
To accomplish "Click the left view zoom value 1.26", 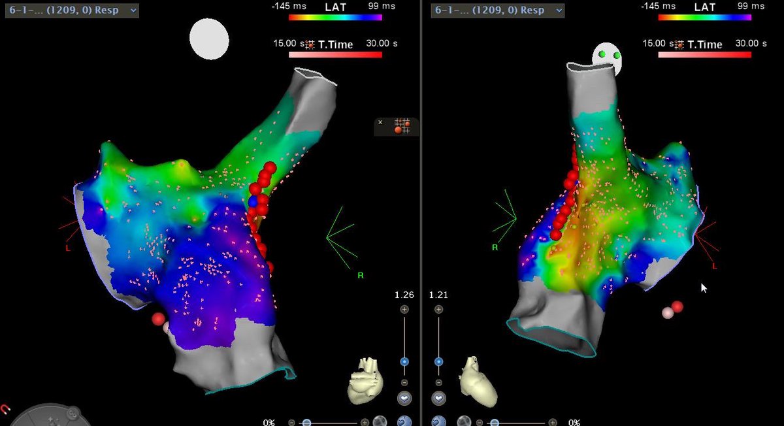I will click(404, 295).
